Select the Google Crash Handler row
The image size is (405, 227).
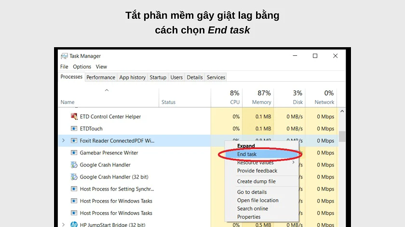point(198,164)
